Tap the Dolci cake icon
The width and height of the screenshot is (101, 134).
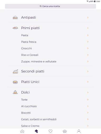point(15,92)
